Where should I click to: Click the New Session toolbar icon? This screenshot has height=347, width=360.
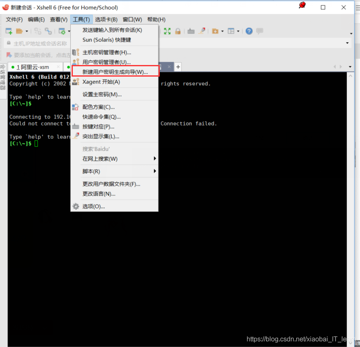(9, 31)
